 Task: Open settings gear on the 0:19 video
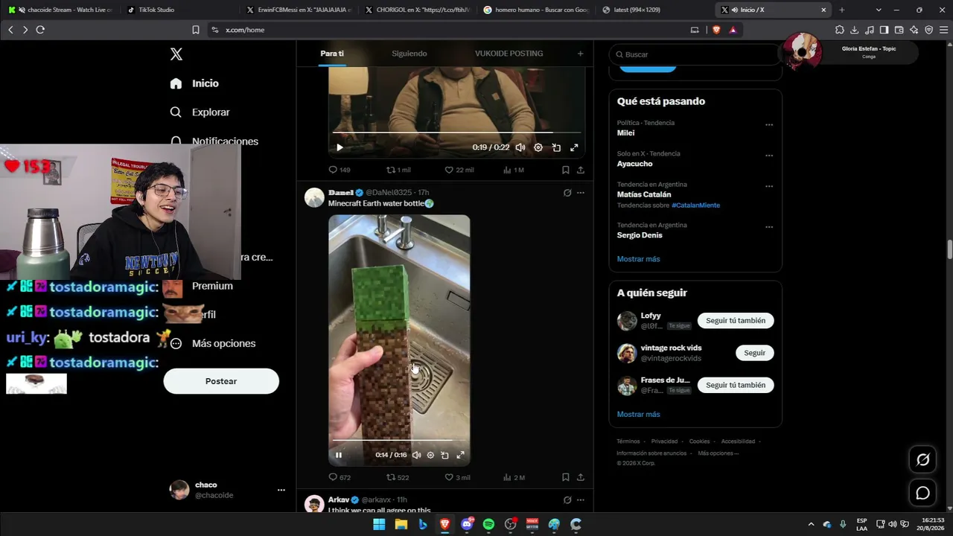click(538, 147)
